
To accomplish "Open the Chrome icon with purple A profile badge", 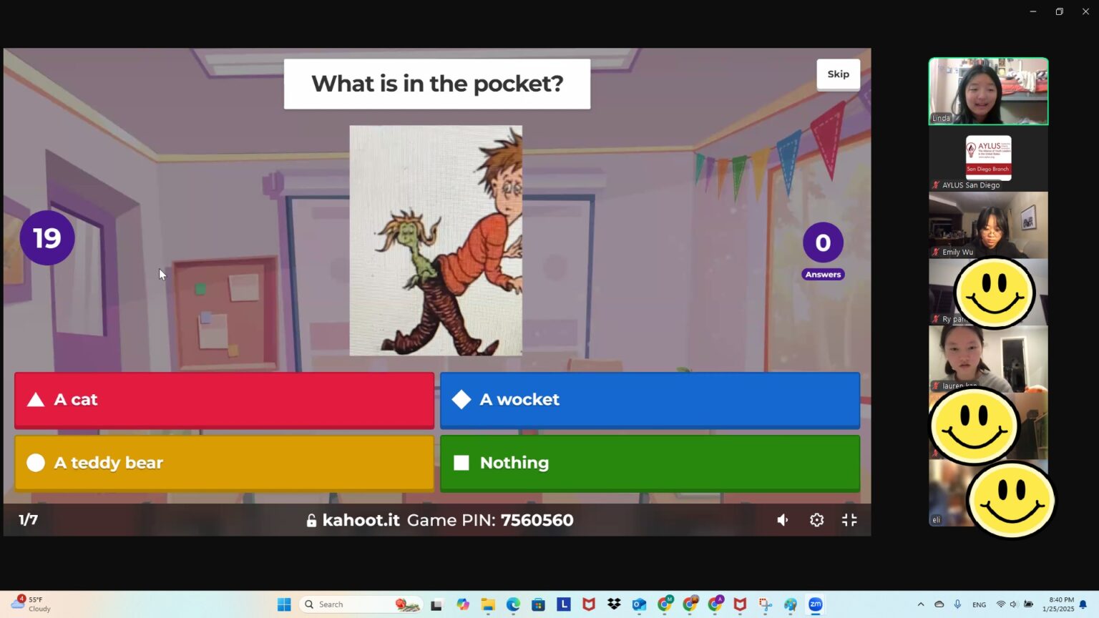I will tap(715, 604).
